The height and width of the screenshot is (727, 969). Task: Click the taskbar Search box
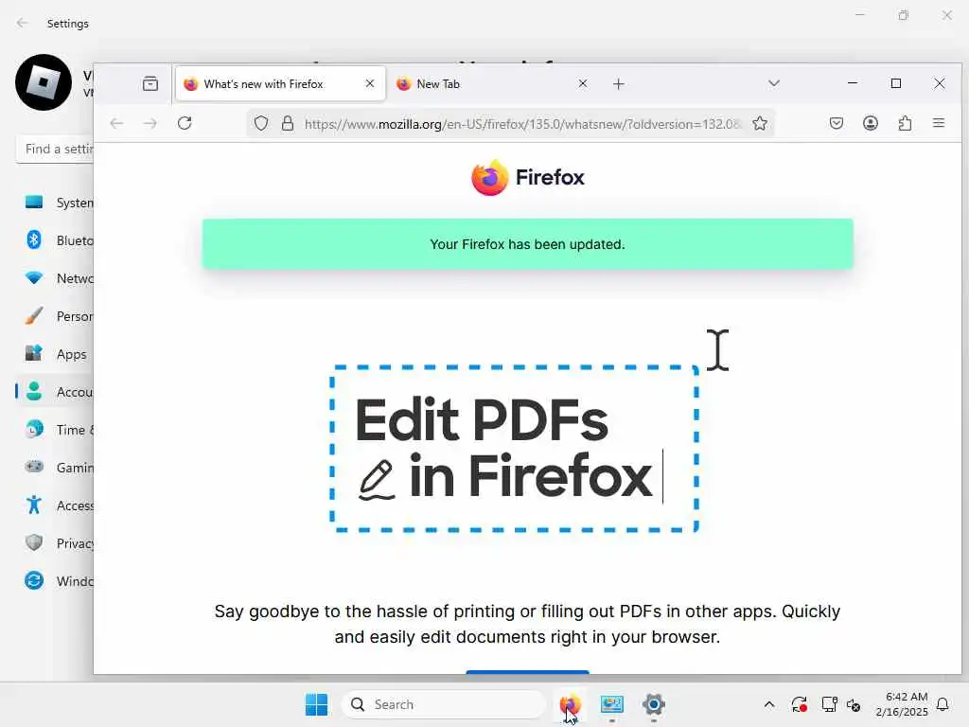(x=443, y=704)
